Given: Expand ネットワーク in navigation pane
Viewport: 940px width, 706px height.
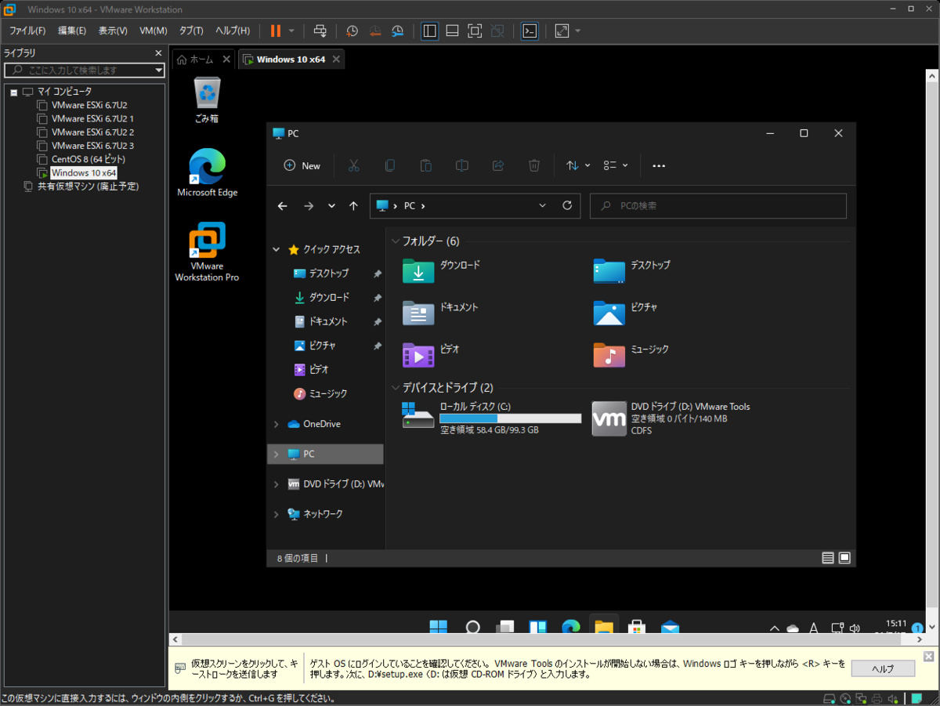Looking at the screenshot, I should [276, 514].
